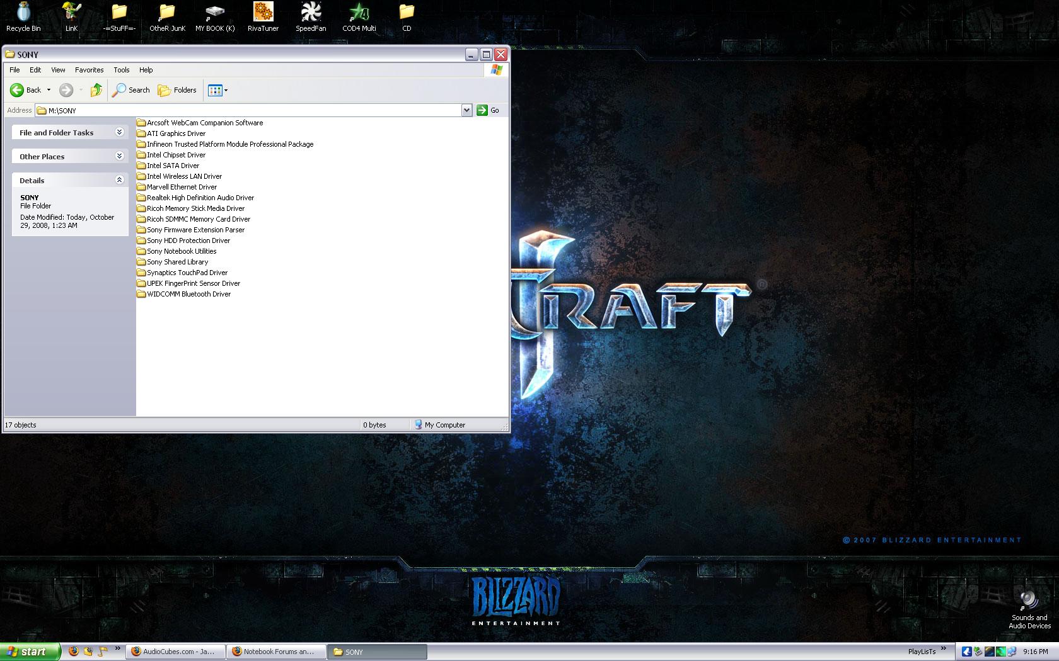Open the File menu

pos(14,70)
